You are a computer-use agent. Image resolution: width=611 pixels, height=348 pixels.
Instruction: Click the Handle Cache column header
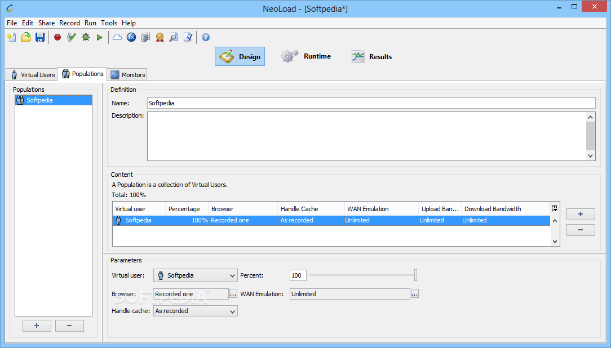311,209
